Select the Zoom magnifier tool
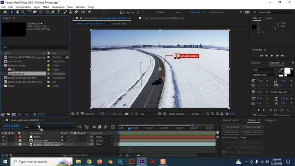The height and width of the screenshot is (166, 295). (23, 12)
